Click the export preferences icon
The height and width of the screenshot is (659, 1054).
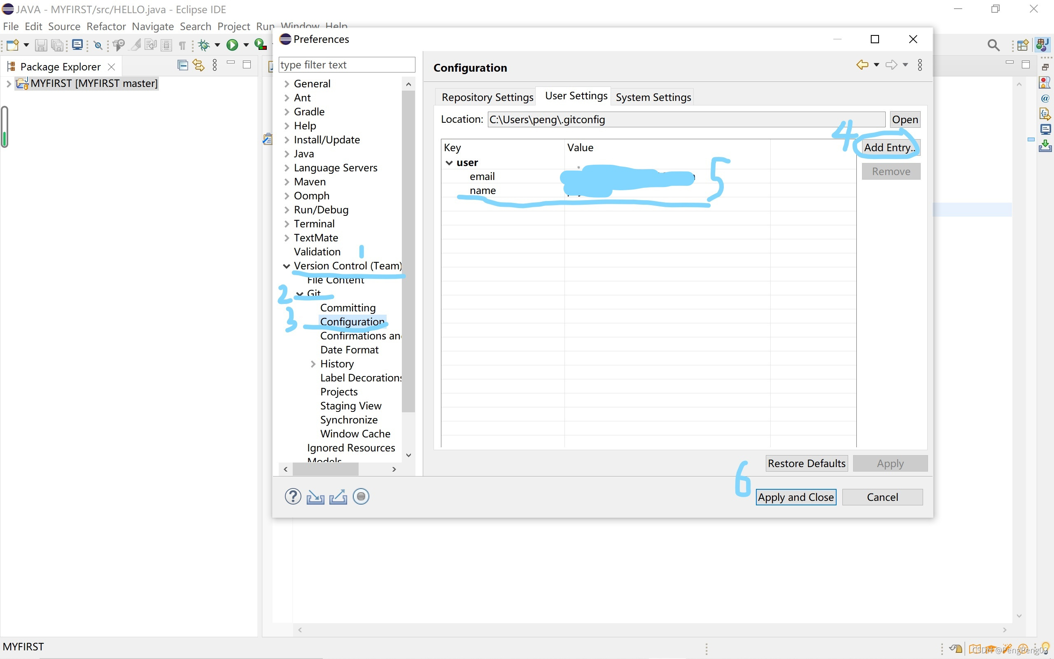point(338,496)
